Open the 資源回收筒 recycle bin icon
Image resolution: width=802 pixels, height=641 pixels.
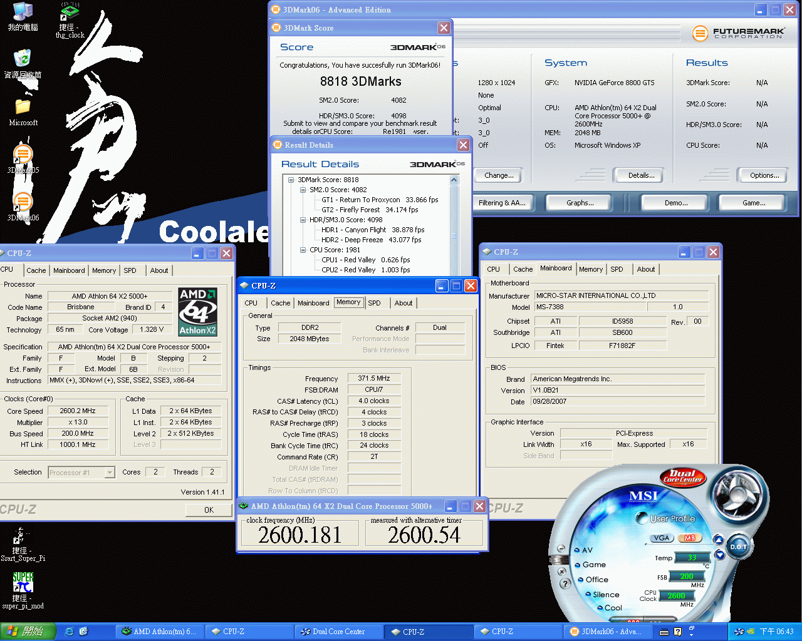click(23, 64)
